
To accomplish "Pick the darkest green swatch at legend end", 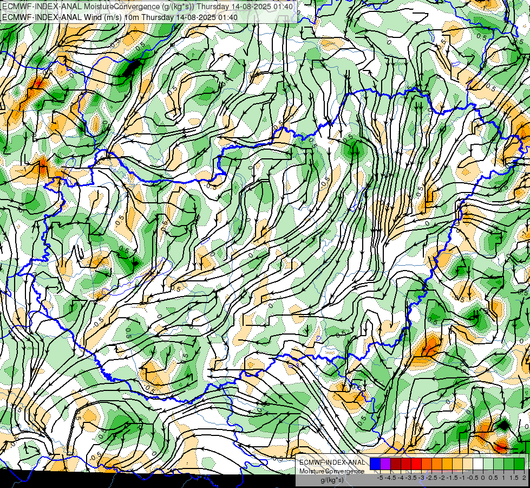I will tap(519, 464).
